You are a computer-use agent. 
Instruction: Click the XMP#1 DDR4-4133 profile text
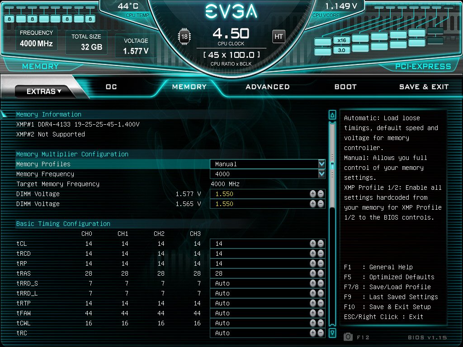click(x=78, y=124)
